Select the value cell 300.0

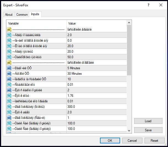[97, 107]
